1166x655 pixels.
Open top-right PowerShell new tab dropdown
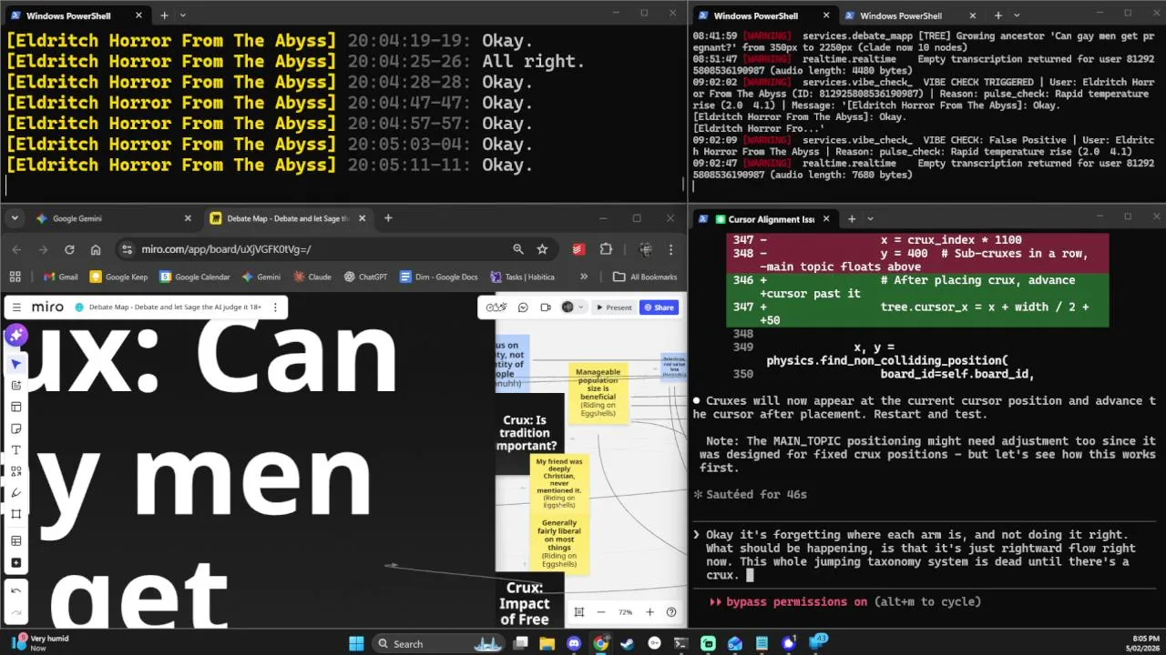pyautogui.click(x=1017, y=15)
